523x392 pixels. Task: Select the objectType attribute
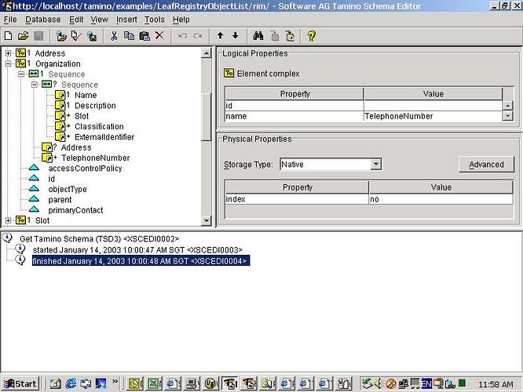[68, 189]
